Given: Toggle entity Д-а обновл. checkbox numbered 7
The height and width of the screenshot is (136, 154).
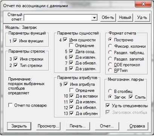Looking at the screenshot, I should coord(71,63).
